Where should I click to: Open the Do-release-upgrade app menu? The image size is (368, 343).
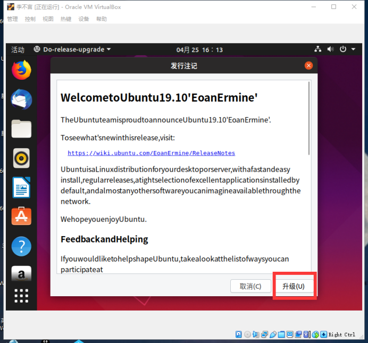click(x=72, y=49)
